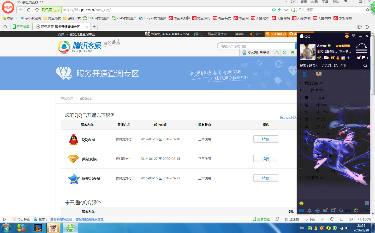Viewport: 375px width, 233px height.
Task: Switch to QQ phone tab
Action: pos(363,74)
